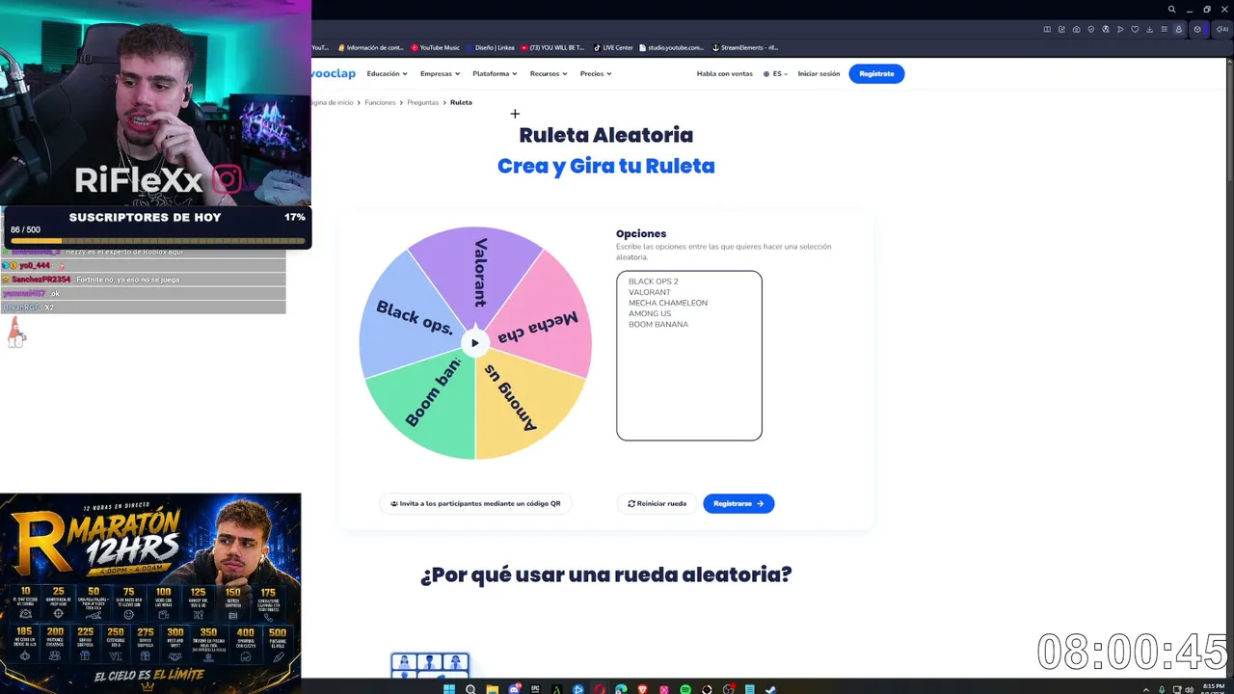The width and height of the screenshot is (1234, 694).
Task: Open the StreamElements bookmark
Action: point(745,47)
